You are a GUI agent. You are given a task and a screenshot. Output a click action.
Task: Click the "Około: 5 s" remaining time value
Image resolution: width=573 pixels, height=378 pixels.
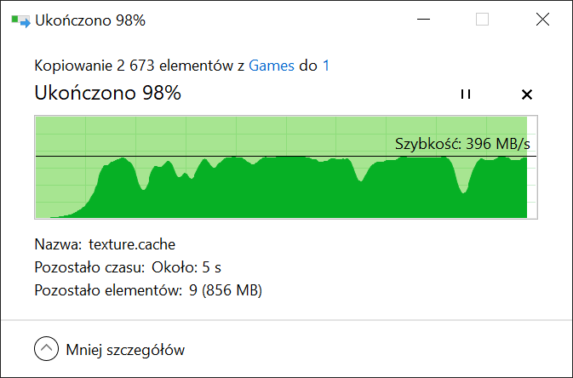(x=186, y=267)
